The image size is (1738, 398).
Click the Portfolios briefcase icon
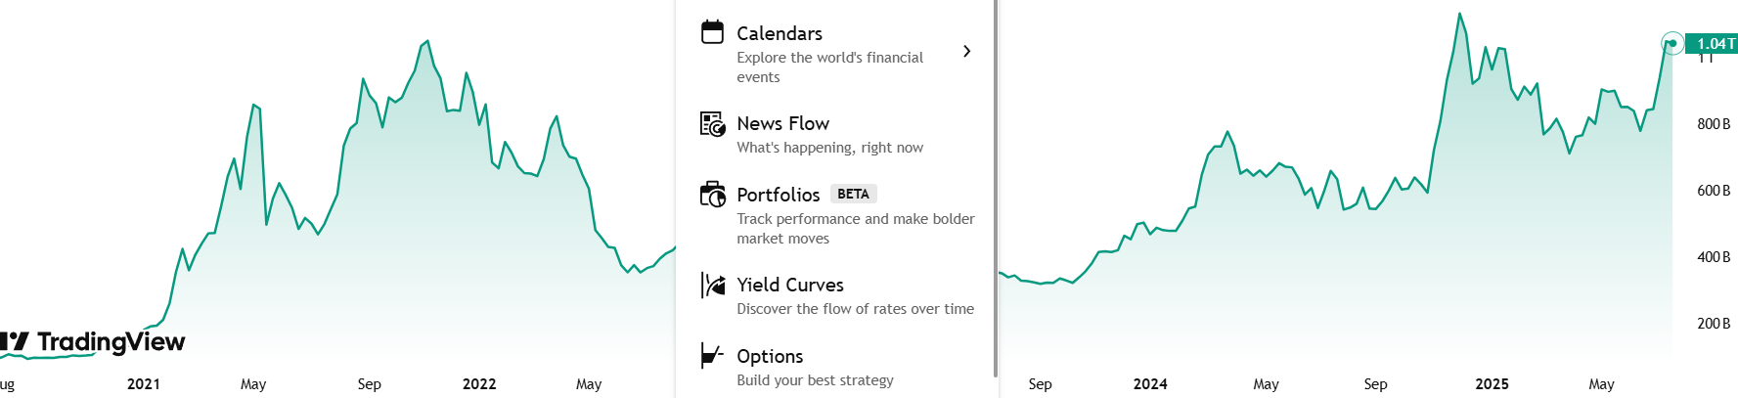[713, 195]
